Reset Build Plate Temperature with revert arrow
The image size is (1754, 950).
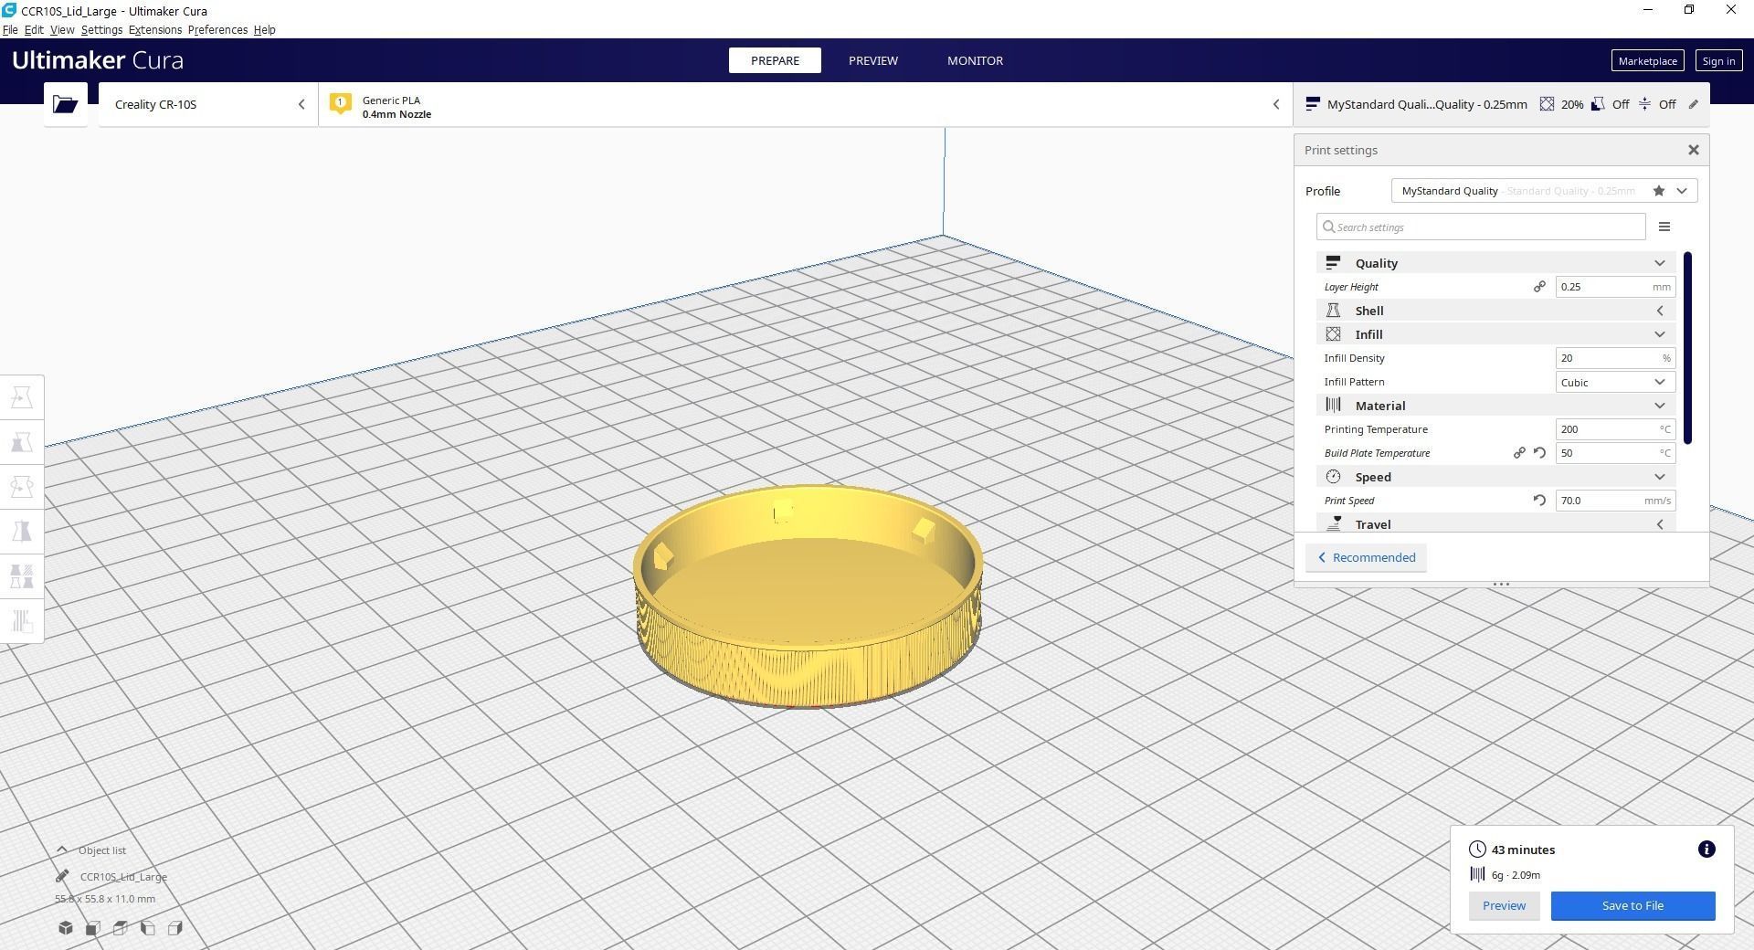1539,453
